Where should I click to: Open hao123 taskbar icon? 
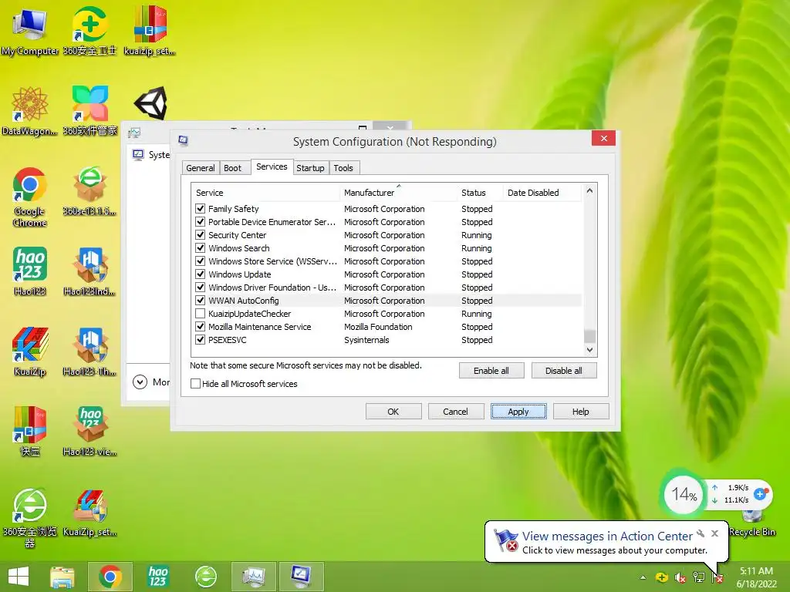157,577
